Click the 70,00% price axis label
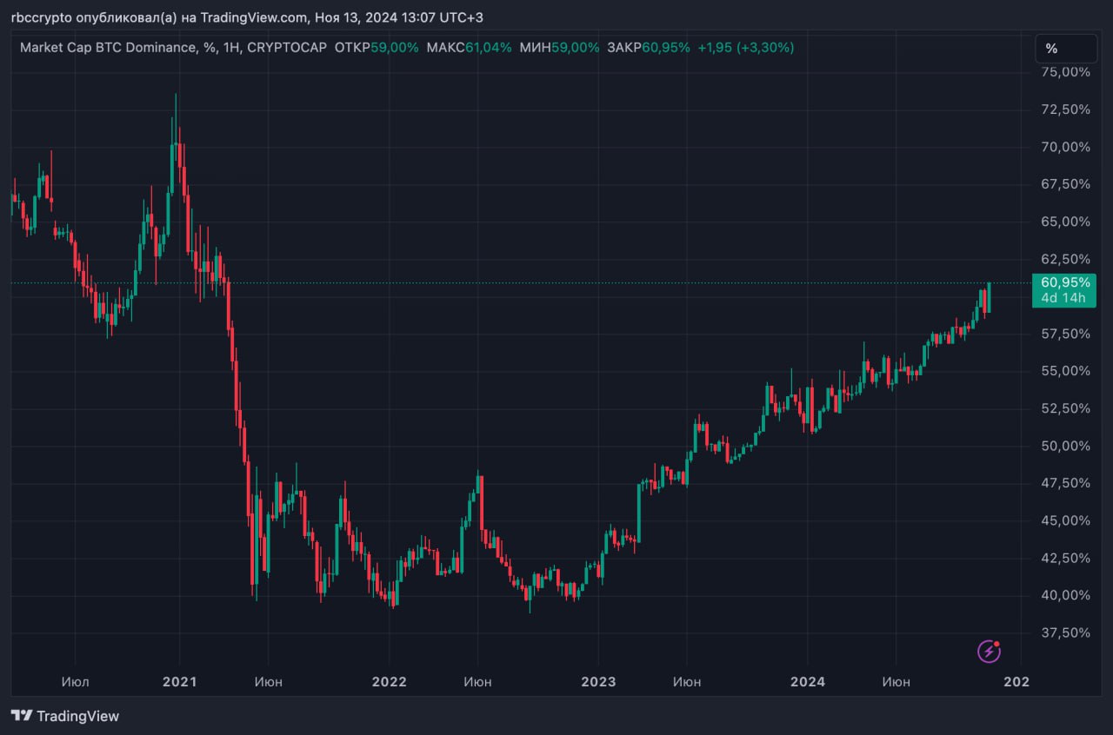This screenshot has height=735, width=1113. tap(1064, 147)
